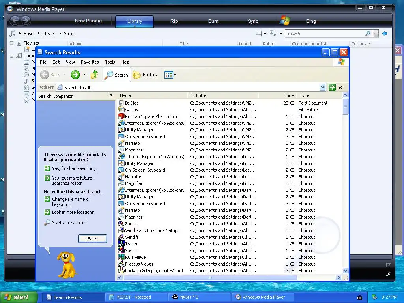Switch to Windows Media Player taskbar button
The height and width of the screenshot is (303, 404).
(x=262, y=297)
